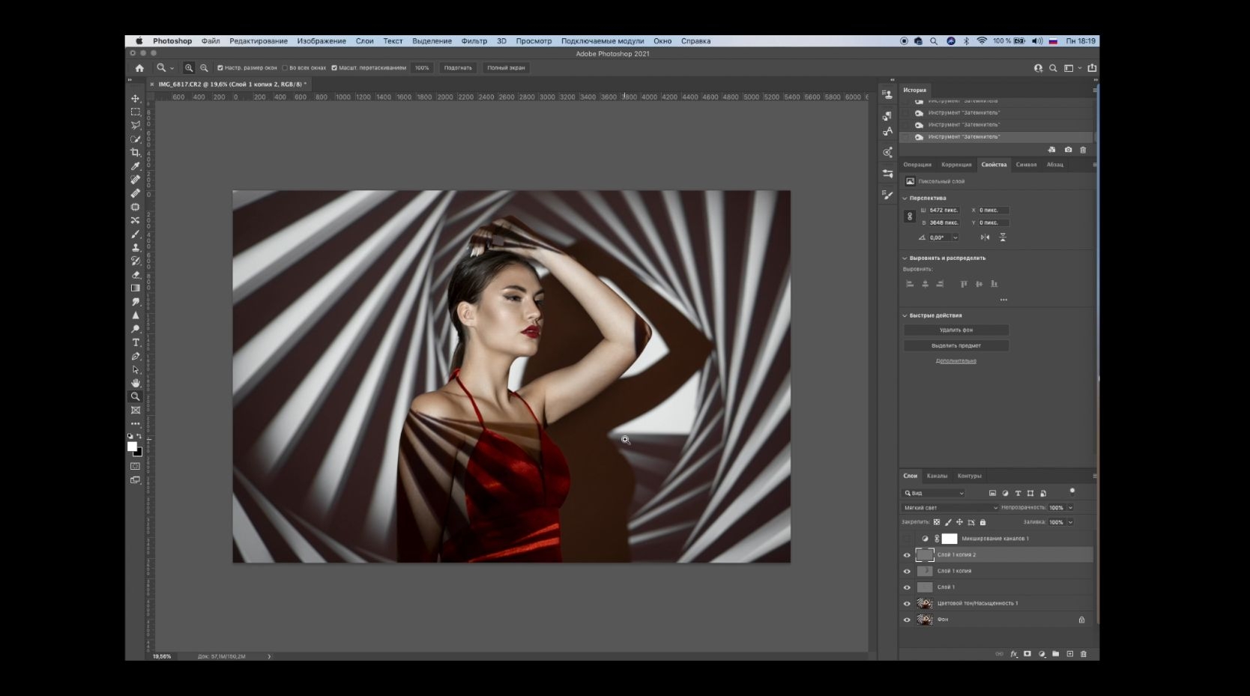Image resolution: width=1250 pixels, height=696 pixels.
Task: Toggle 'Настр. размер окон' checkbox
Action: 220,67
